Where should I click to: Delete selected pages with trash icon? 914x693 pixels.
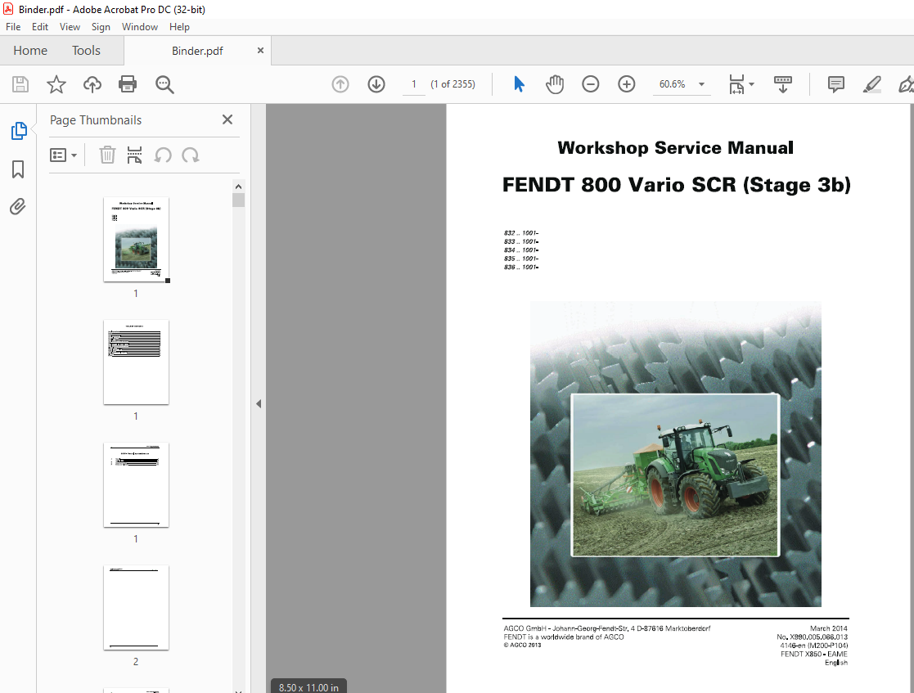[107, 155]
